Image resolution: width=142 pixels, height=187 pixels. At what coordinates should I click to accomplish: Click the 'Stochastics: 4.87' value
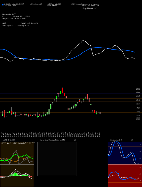point(9,14)
